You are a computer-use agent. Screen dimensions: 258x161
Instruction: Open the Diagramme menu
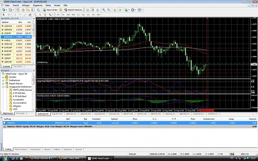tap(38, 5)
